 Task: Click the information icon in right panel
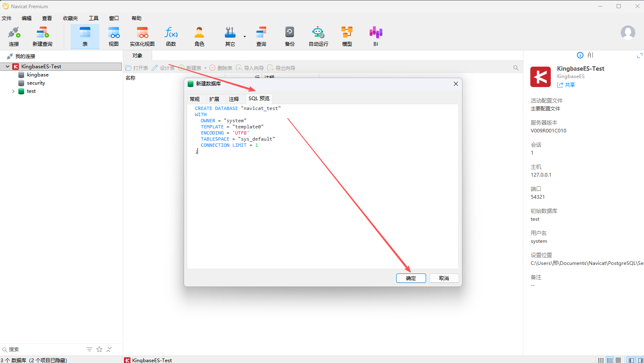[580, 55]
